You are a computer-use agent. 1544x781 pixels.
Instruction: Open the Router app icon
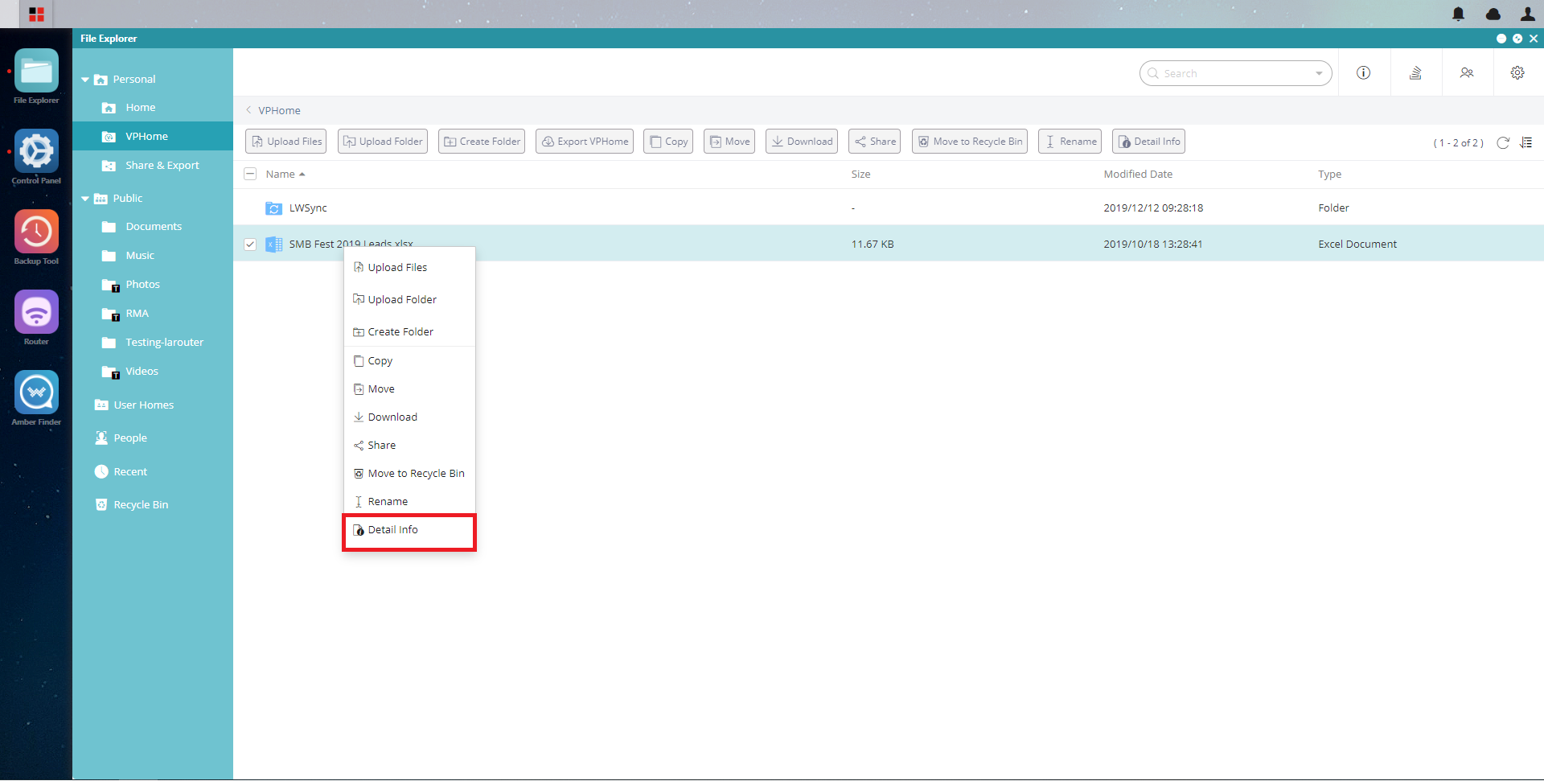pos(36,312)
